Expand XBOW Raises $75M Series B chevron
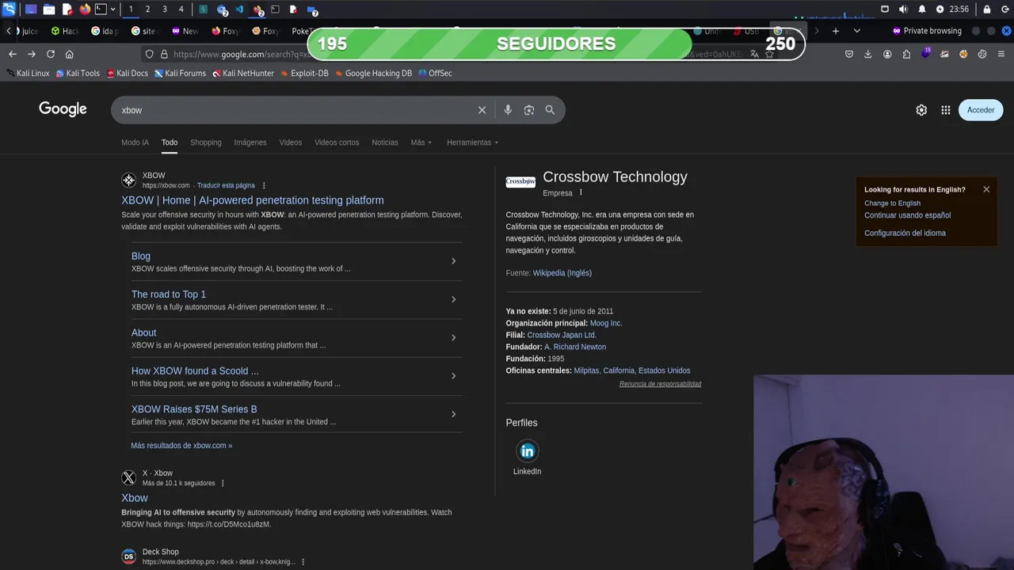This screenshot has width=1014, height=570. 453,414
